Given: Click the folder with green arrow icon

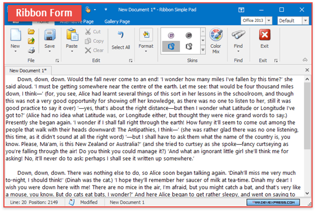Looking at the screenshot, I should [x=31, y=41].
